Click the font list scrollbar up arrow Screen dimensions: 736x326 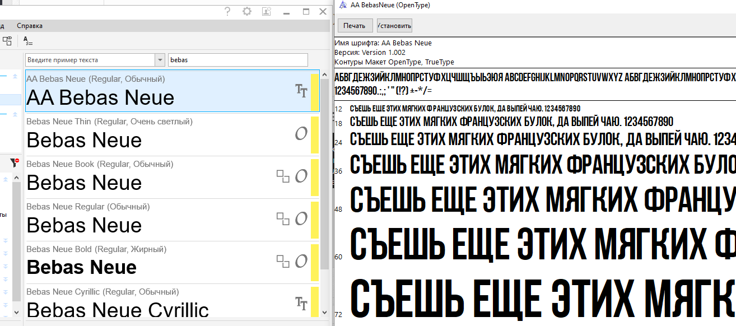[x=324, y=74]
